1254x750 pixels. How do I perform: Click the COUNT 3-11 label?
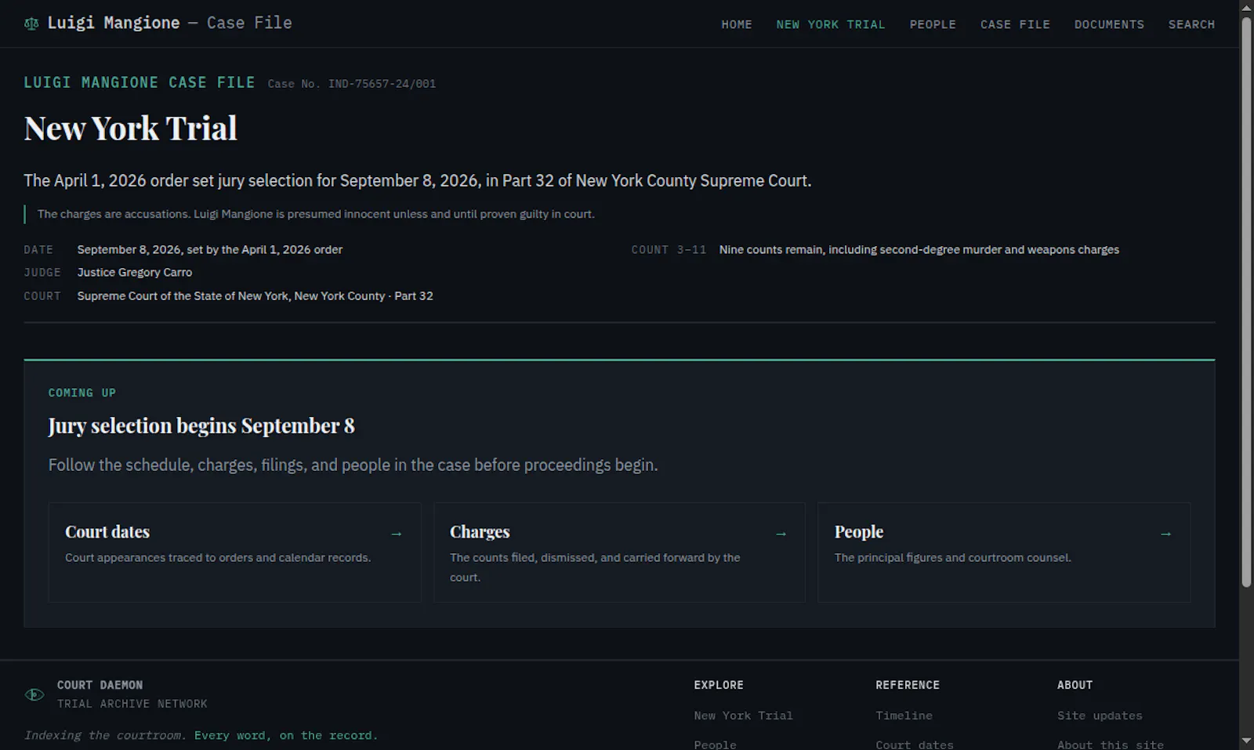[x=669, y=250]
